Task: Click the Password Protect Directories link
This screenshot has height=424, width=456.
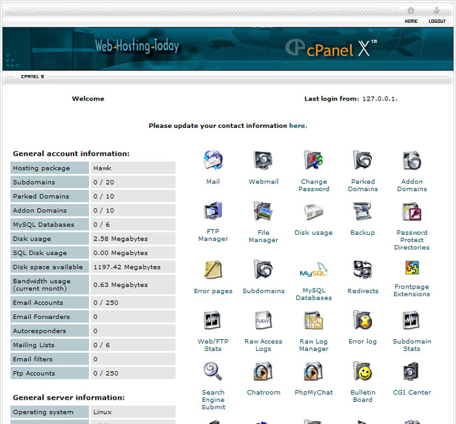Action: [x=412, y=240]
